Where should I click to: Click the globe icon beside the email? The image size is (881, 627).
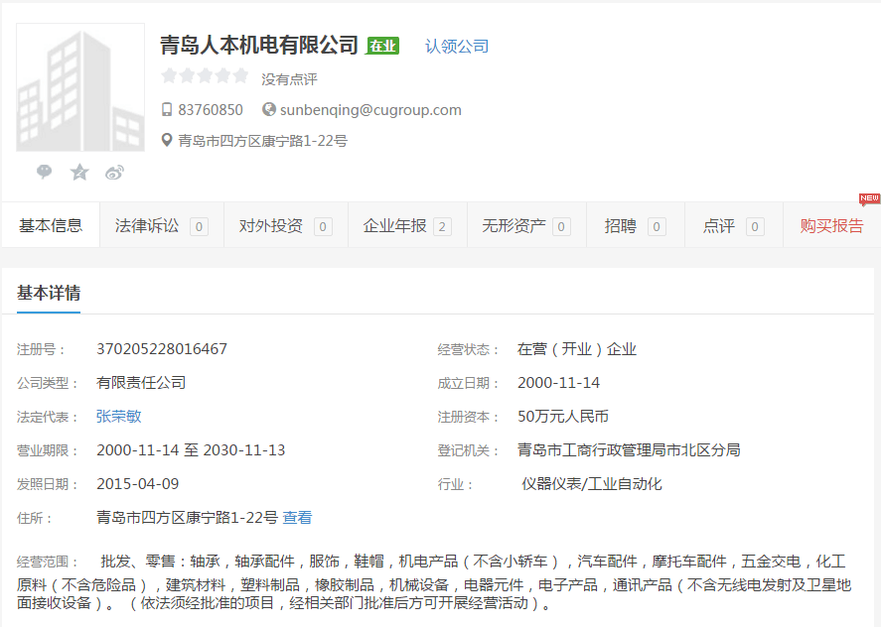[x=268, y=110]
